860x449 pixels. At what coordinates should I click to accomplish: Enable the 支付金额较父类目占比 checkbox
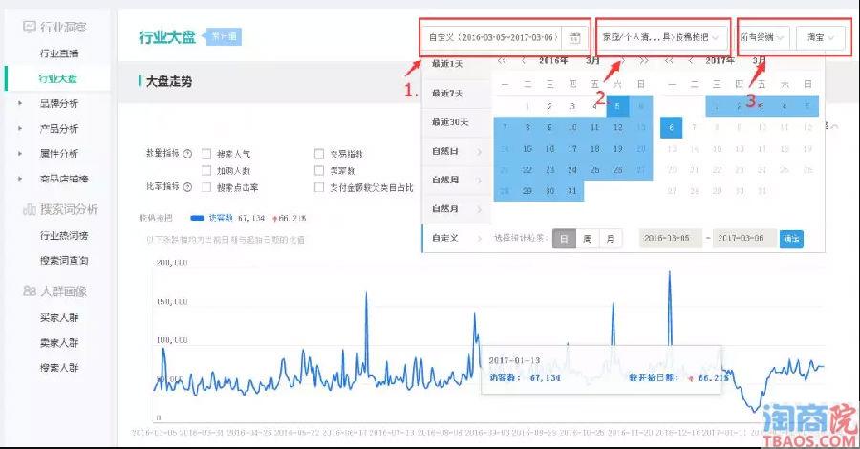click(x=319, y=187)
